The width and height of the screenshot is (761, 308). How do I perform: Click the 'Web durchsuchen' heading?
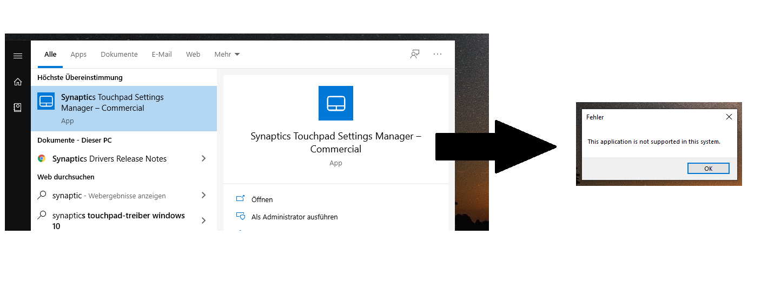coord(66,177)
